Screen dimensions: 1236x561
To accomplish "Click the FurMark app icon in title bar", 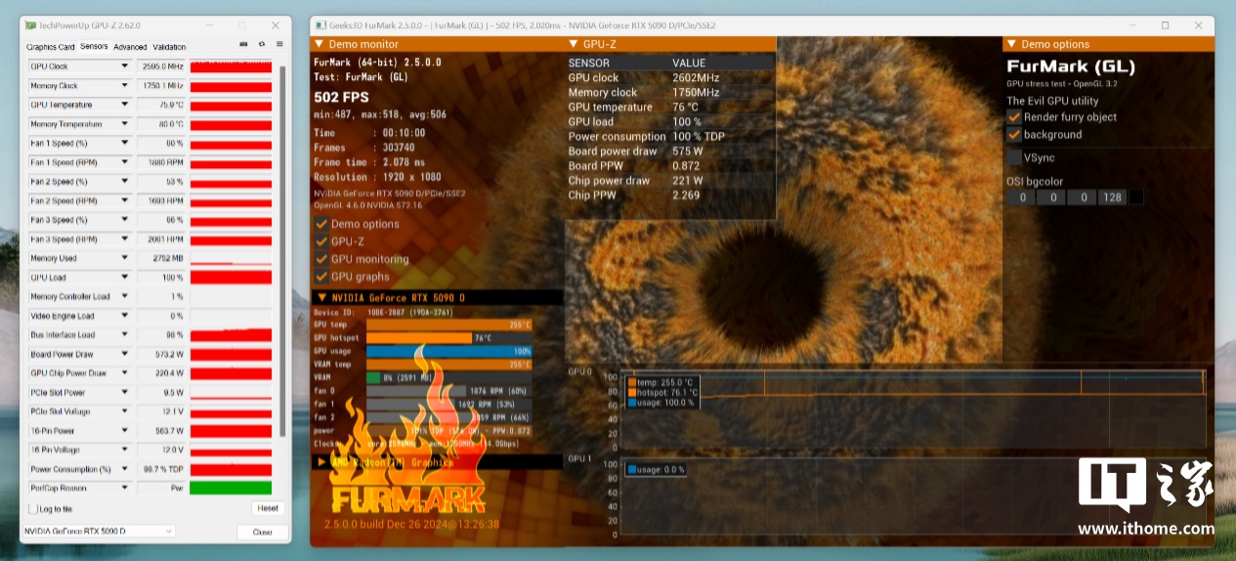I will tap(319, 24).
